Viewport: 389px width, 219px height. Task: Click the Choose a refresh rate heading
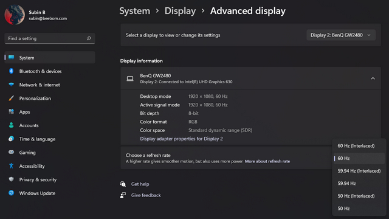point(148,155)
